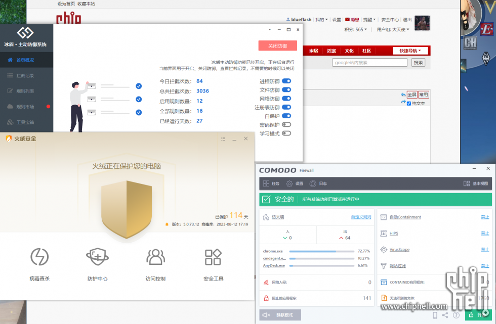Click the red 关闭防御 button in 冰盾

point(277,46)
